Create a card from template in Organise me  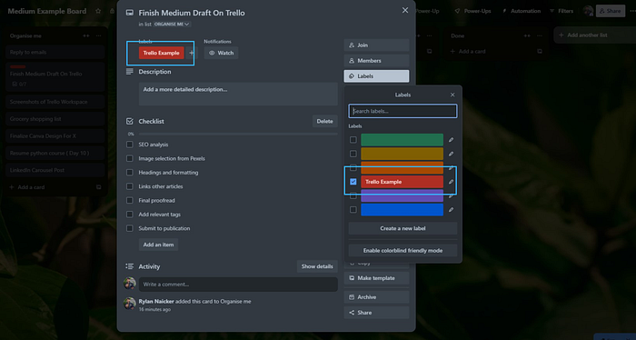click(98, 187)
